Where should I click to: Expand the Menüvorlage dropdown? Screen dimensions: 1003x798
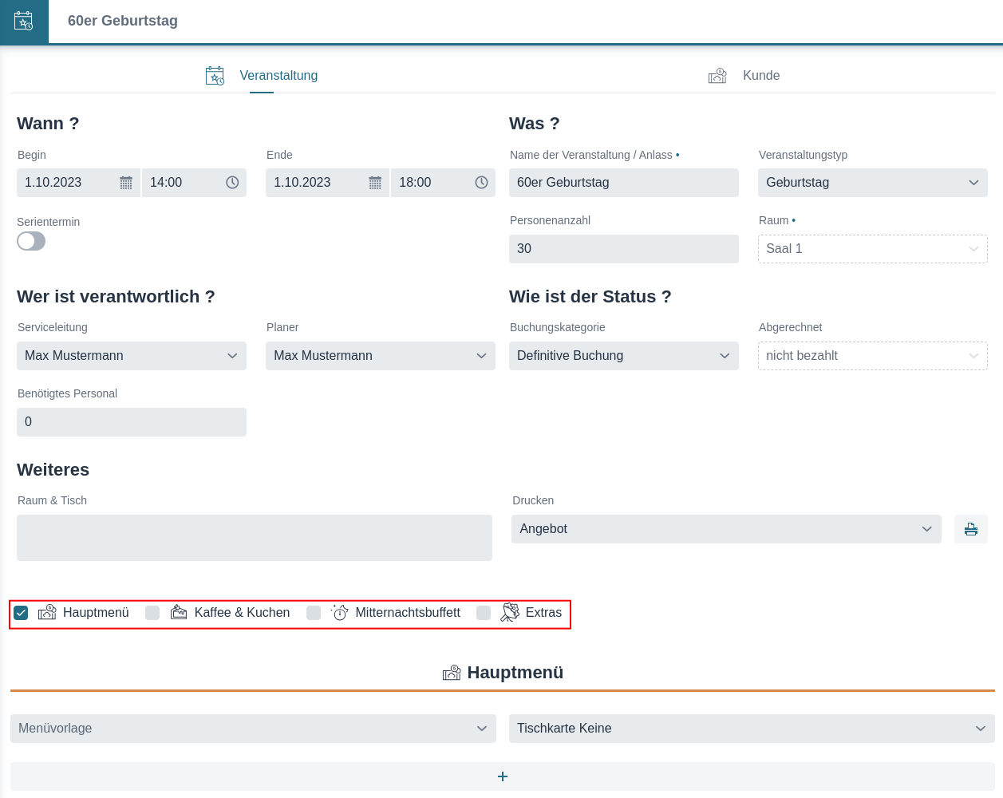click(x=253, y=729)
